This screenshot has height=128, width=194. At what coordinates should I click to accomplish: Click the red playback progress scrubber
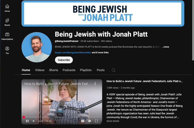click(x=24, y=117)
